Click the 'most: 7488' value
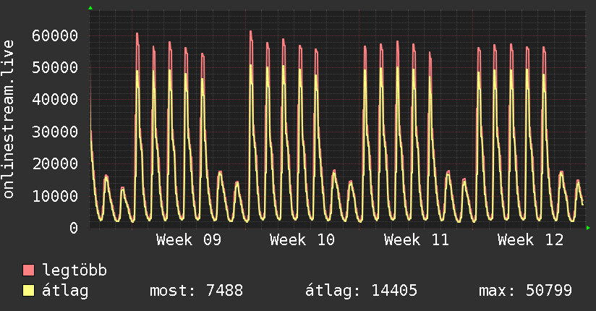596x311 pixels. click(x=196, y=291)
